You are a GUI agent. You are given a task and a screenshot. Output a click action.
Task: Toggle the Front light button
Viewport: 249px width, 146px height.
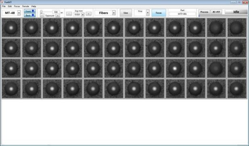pyautogui.click(x=30, y=11)
